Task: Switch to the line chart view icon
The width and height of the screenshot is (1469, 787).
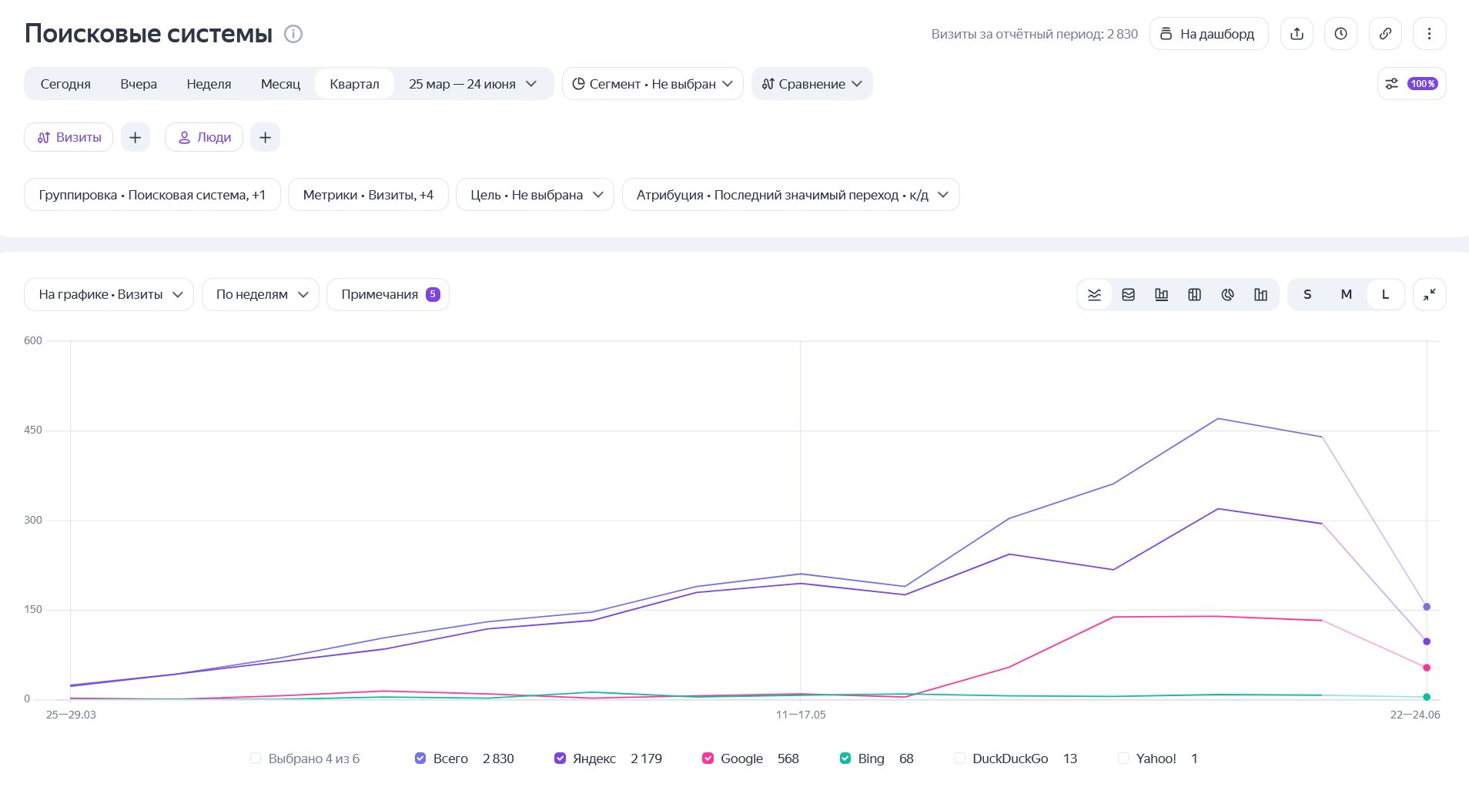Action: pos(1094,295)
